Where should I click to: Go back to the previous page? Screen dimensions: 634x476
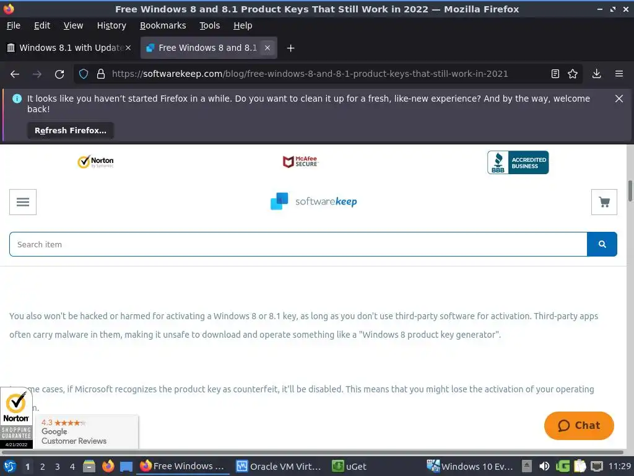(15, 74)
